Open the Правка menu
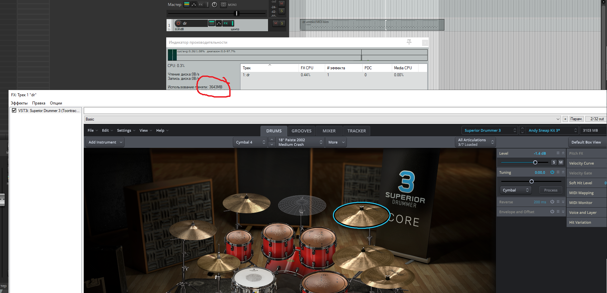Viewport: 607px width, 293px height. coord(39,103)
